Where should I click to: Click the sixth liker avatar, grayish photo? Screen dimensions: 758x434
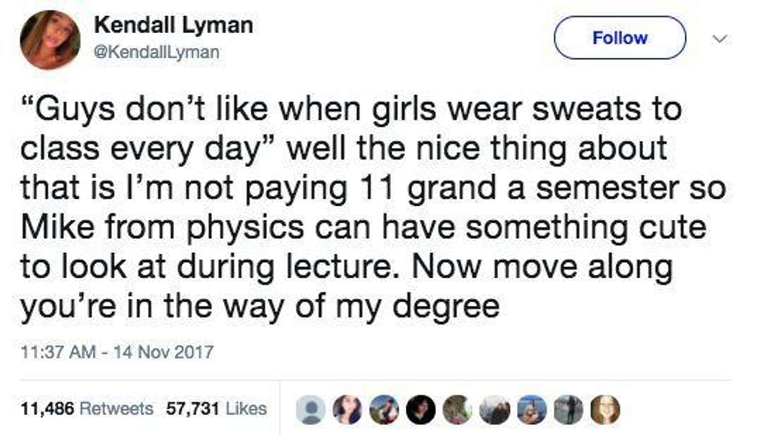click(494, 410)
